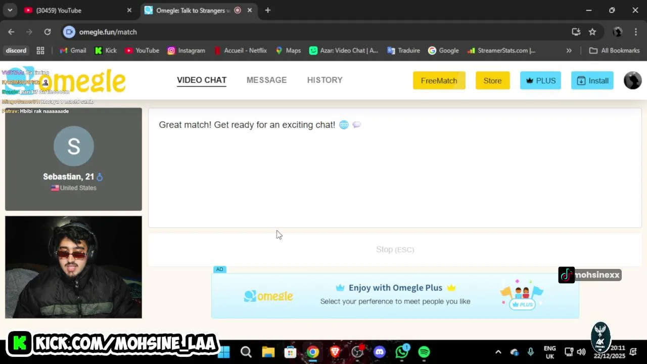Image resolution: width=647 pixels, height=364 pixels.
Task: Open the Gmail bookmark
Action: [73, 51]
